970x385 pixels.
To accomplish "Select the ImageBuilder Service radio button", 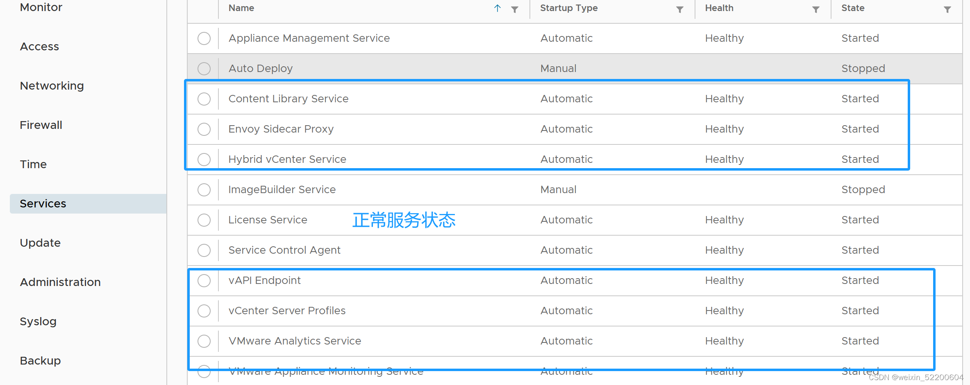I will click(x=204, y=190).
